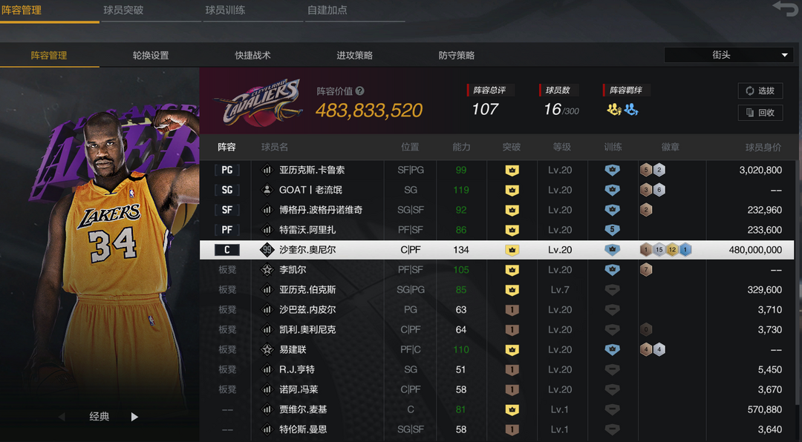This screenshot has height=442, width=802.
Task: Click the blue lineup bond icon
Action: [631, 109]
